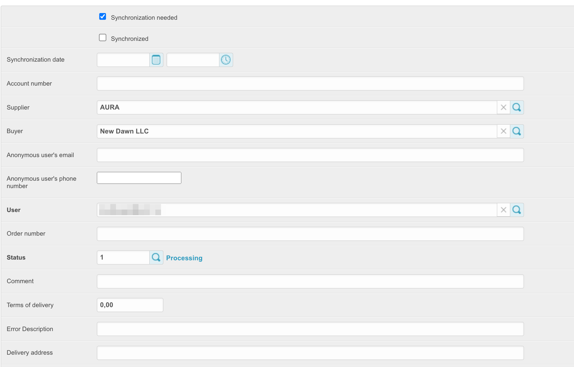
Task: Focus the Delivery address field
Action: point(310,353)
